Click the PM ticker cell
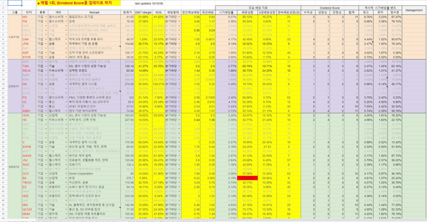 29,21
